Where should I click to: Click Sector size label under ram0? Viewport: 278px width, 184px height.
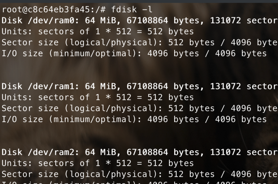pos(30,43)
